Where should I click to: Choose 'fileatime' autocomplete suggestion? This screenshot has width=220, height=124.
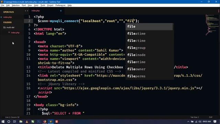pyautogui.click(x=149, y=34)
